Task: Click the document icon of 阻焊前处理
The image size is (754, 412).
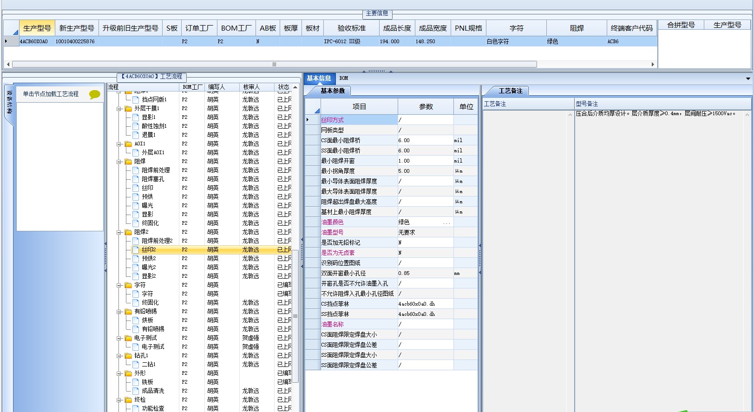Action: click(136, 170)
